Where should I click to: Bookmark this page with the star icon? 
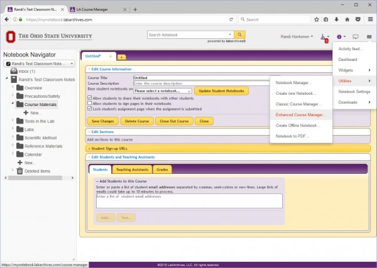click(x=317, y=19)
